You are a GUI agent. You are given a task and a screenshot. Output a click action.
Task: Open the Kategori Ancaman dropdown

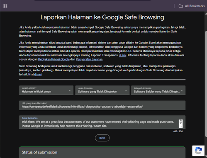(158, 90)
